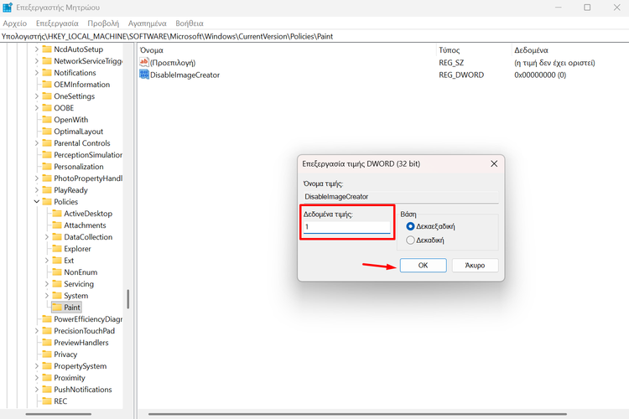Click the Δεδομένα τιμής input field
629x419 pixels.
click(x=346, y=227)
